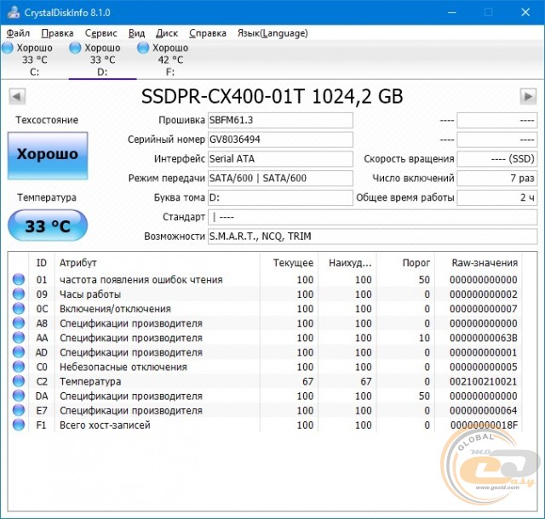Click status icon for attribute DA
The width and height of the screenshot is (545, 519).
[19, 396]
